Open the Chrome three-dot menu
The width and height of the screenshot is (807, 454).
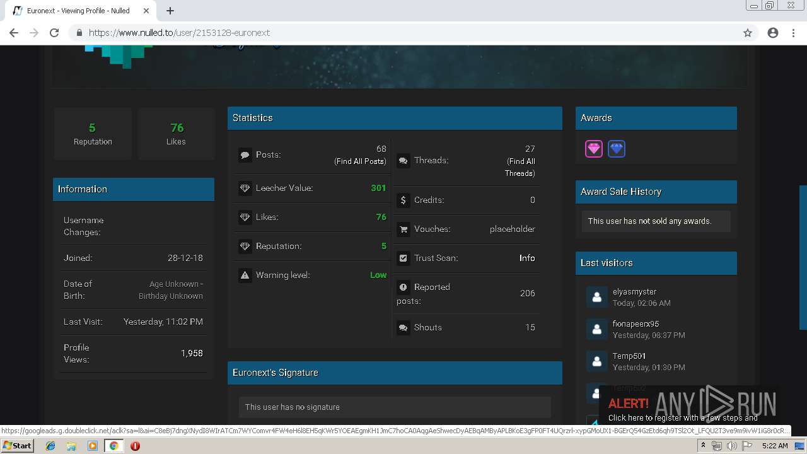pyautogui.click(x=793, y=33)
